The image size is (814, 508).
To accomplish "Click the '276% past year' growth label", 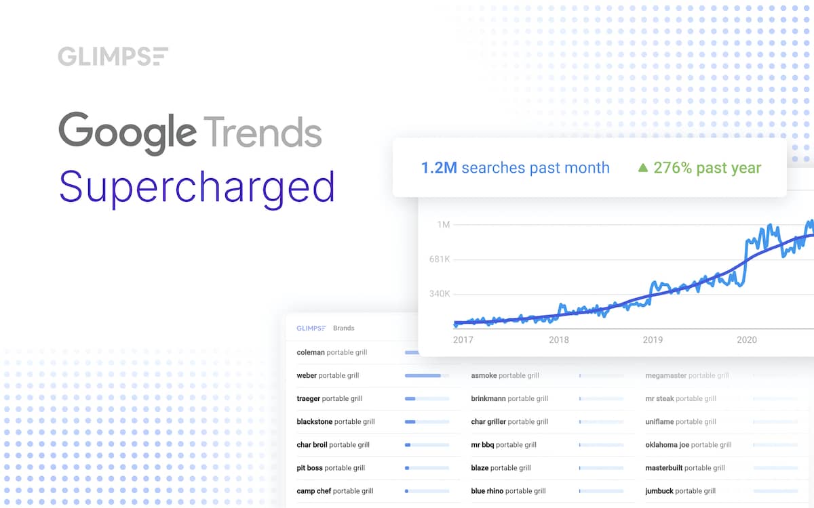I will (707, 168).
